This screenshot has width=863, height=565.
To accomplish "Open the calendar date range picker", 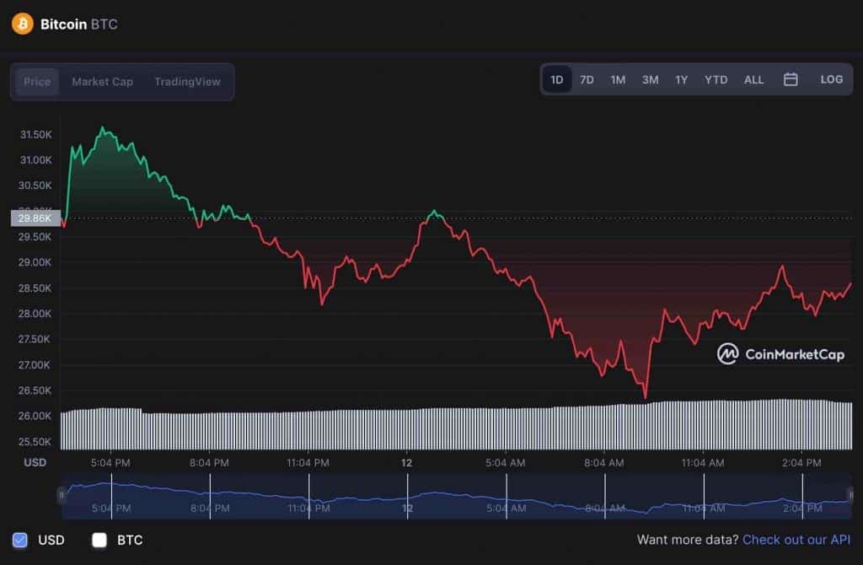I will coord(791,79).
